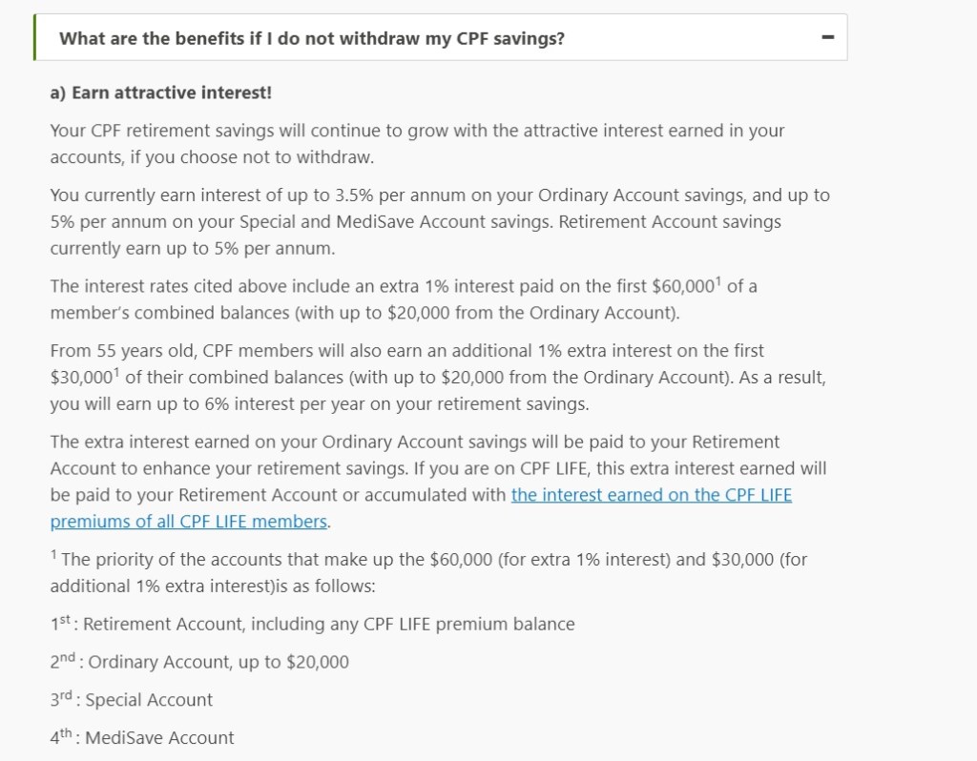Screen dimensions: 977x761
Task: Select the '2nd: Ordinary Account' priority line
Action: (x=200, y=662)
